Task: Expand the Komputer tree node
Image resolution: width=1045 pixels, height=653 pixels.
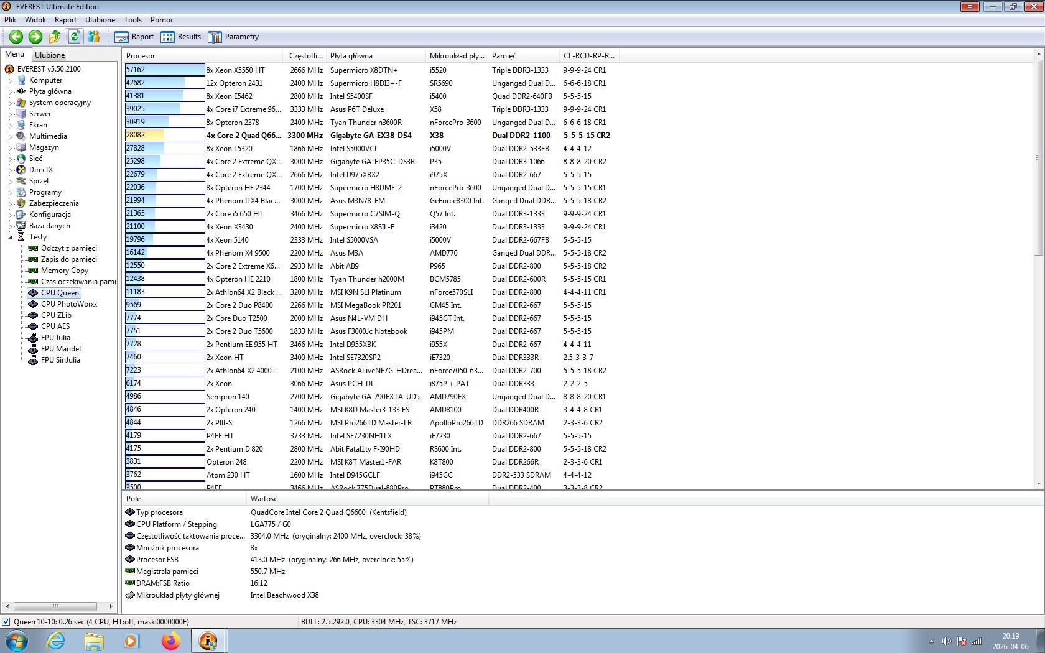Action: pyautogui.click(x=10, y=81)
